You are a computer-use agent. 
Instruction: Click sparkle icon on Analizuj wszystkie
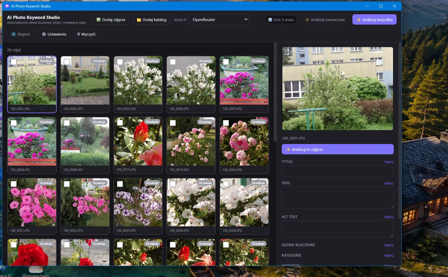tap(359, 20)
